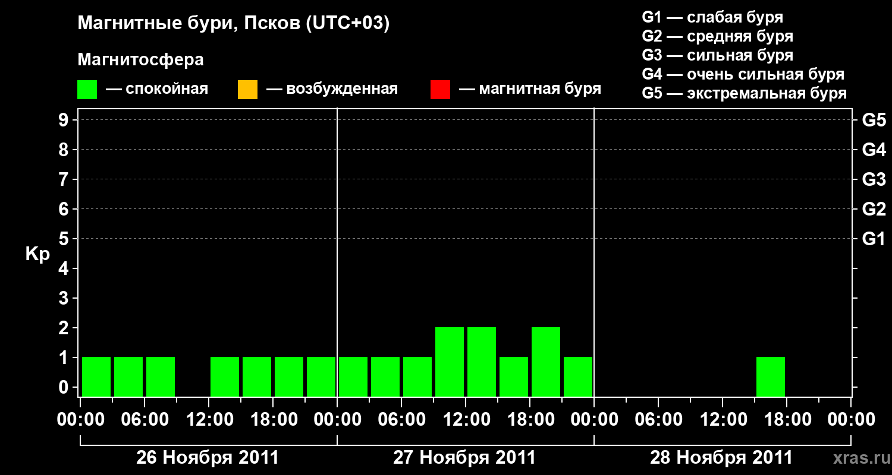The width and height of the screenshot is (892, 475).
Task: Click the 06:00 time label of 26 Ноября
Action: pos(145,420)
